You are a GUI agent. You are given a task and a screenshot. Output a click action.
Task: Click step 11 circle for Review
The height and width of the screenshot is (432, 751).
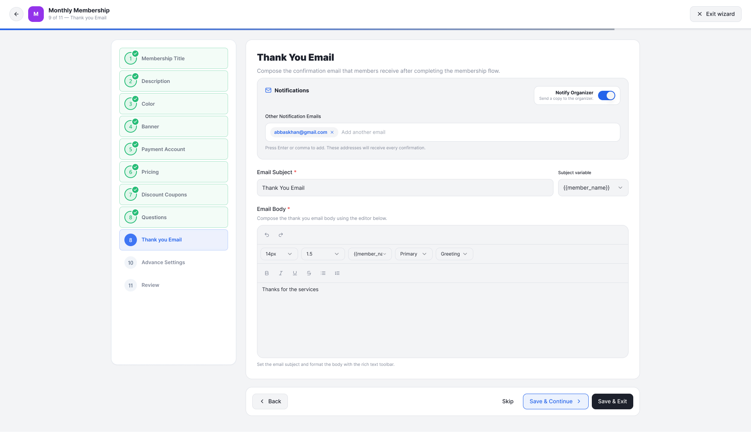click(x=131, y=285)
